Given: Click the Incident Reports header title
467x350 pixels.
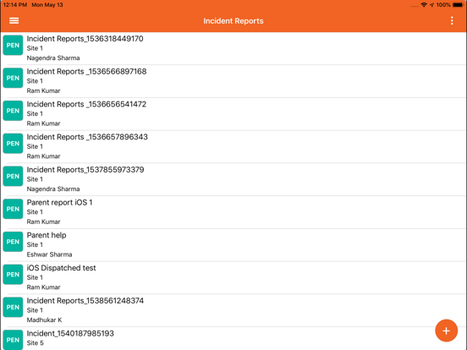Looking at the screenshot, I should coord(233,21).
